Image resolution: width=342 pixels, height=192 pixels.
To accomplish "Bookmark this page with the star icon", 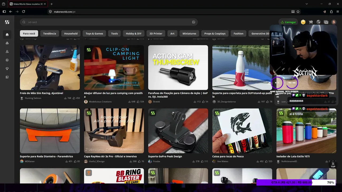I will (x=298, y=12).
